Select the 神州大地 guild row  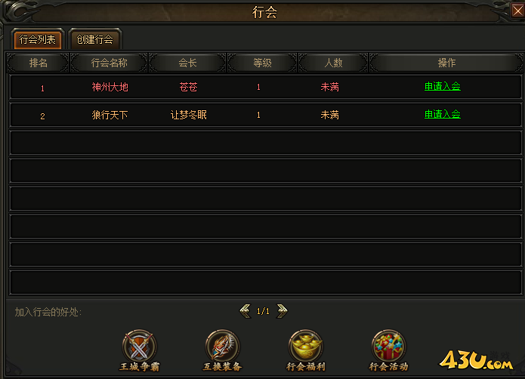(x=266, y=87)
